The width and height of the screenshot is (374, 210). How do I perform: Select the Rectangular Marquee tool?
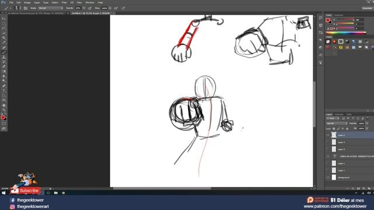point(4,23)
